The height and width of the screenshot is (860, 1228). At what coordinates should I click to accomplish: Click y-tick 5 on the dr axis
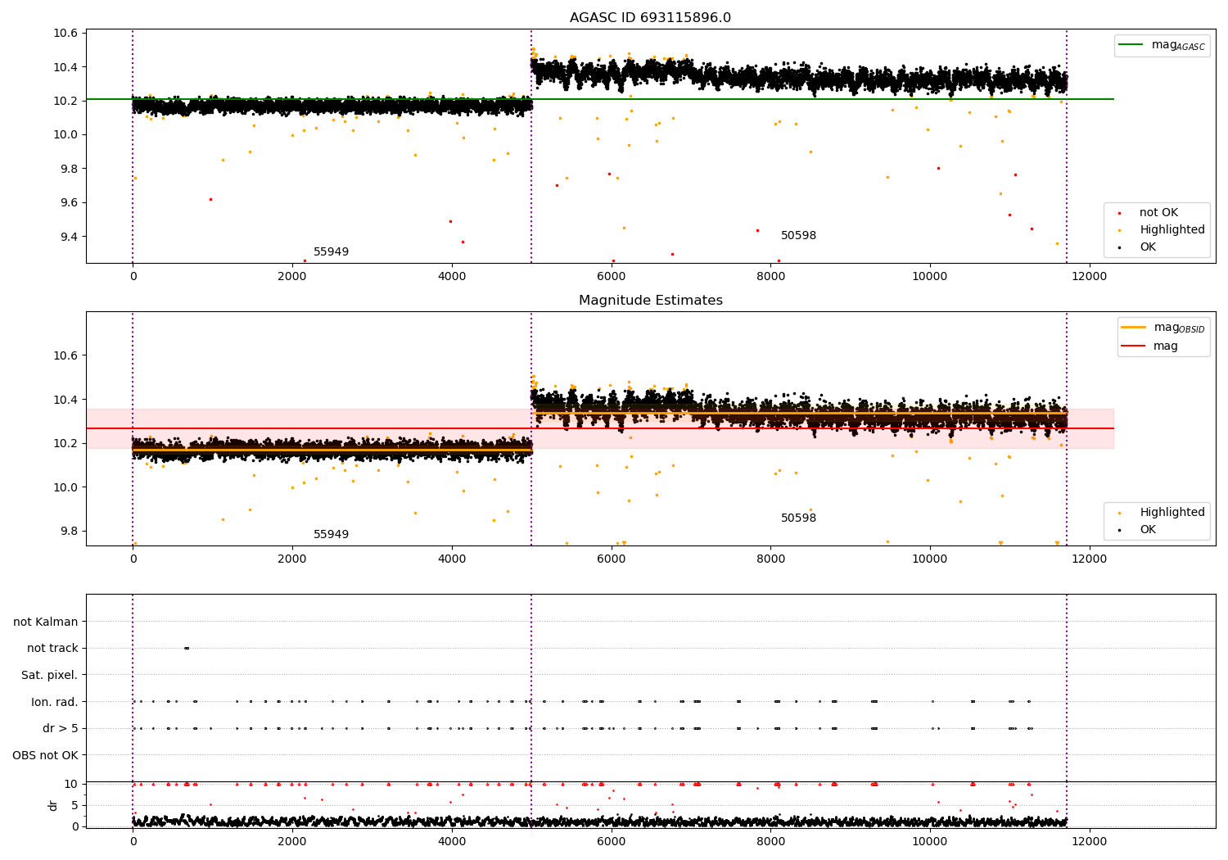75,806
